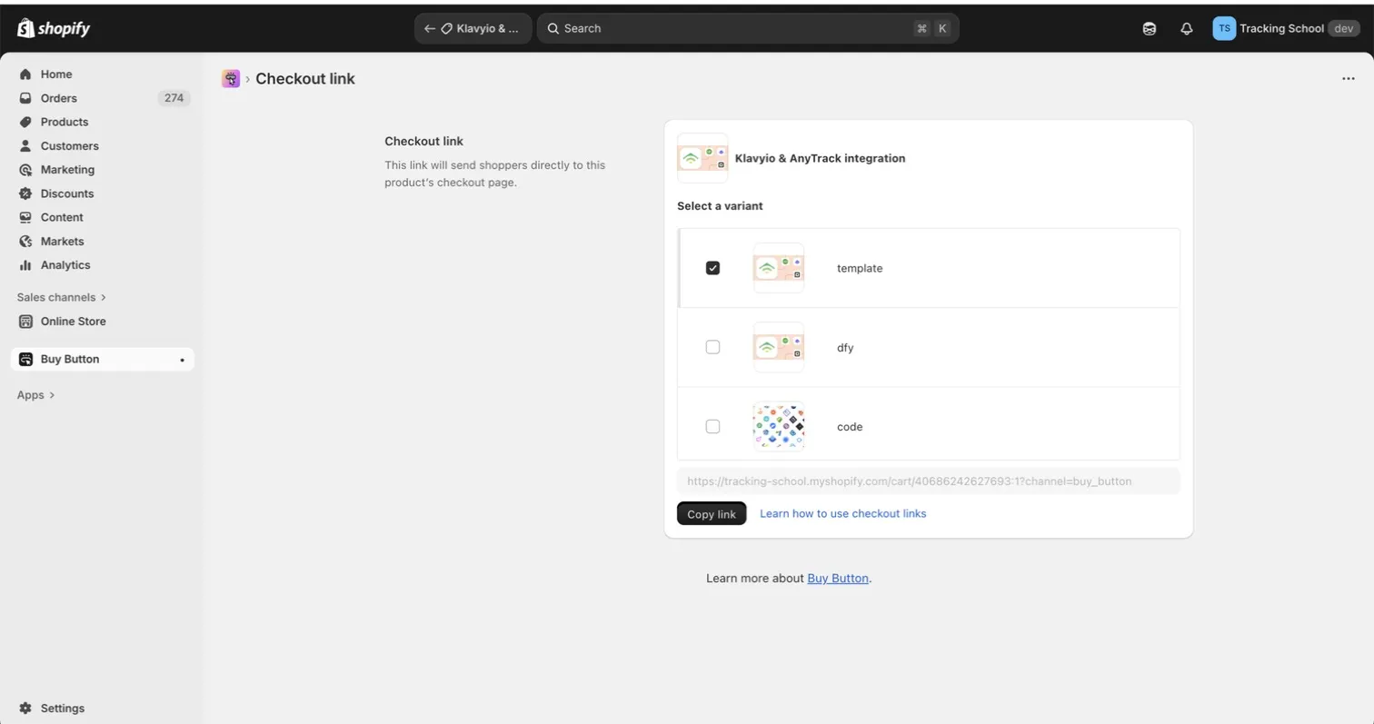
Task: Click the Orders inbox icon
Action: 25,98
